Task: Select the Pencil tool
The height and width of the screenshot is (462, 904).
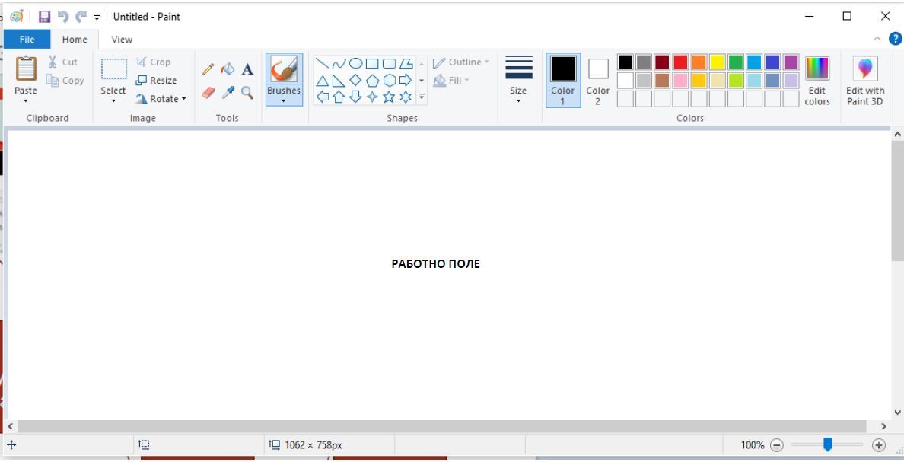Action: (208, 69)
